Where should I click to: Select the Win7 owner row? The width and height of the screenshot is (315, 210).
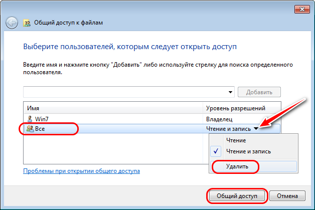152,119
